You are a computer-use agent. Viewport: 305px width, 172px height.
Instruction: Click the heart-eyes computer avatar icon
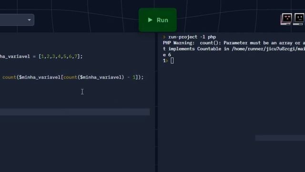tap(286, 19)
